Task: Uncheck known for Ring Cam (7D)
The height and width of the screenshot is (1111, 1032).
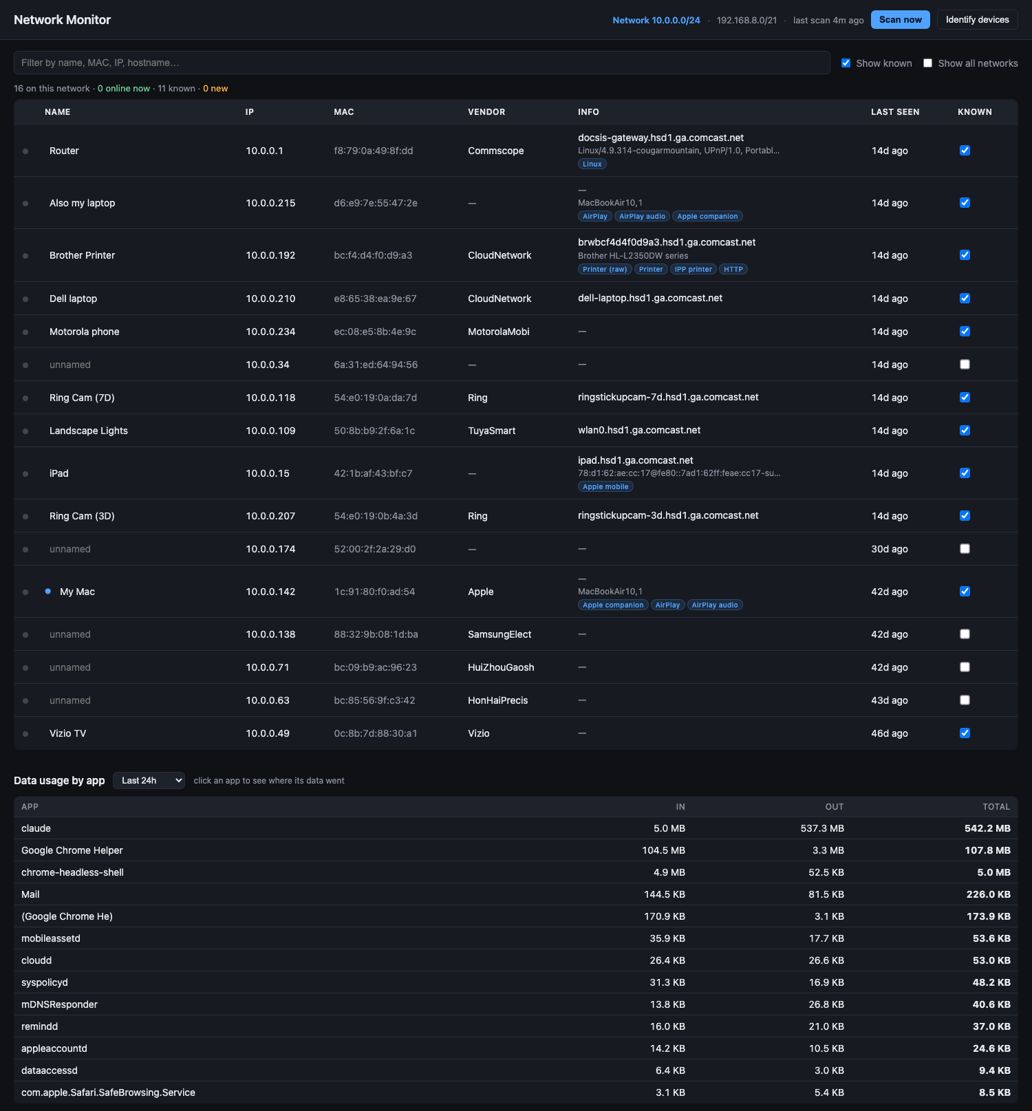Action: 965,398
